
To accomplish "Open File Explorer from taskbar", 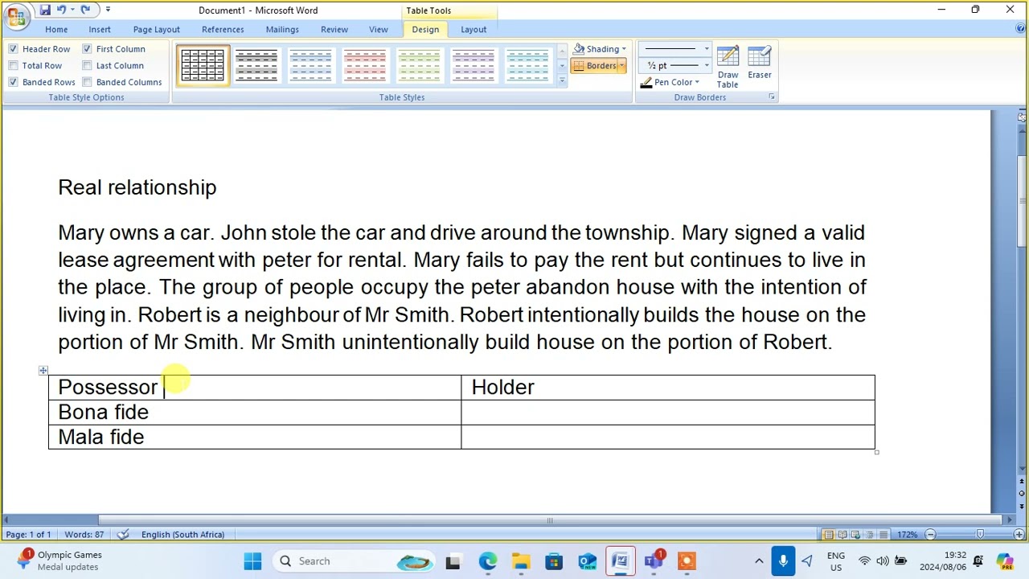I will coord(521,561).
